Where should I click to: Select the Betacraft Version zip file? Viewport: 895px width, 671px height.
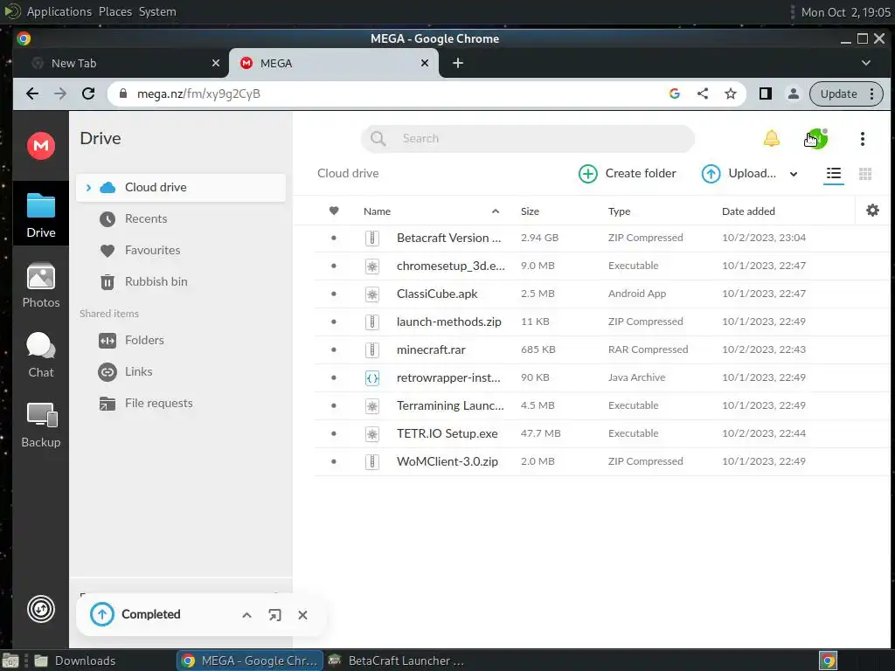tap(602, 238)
